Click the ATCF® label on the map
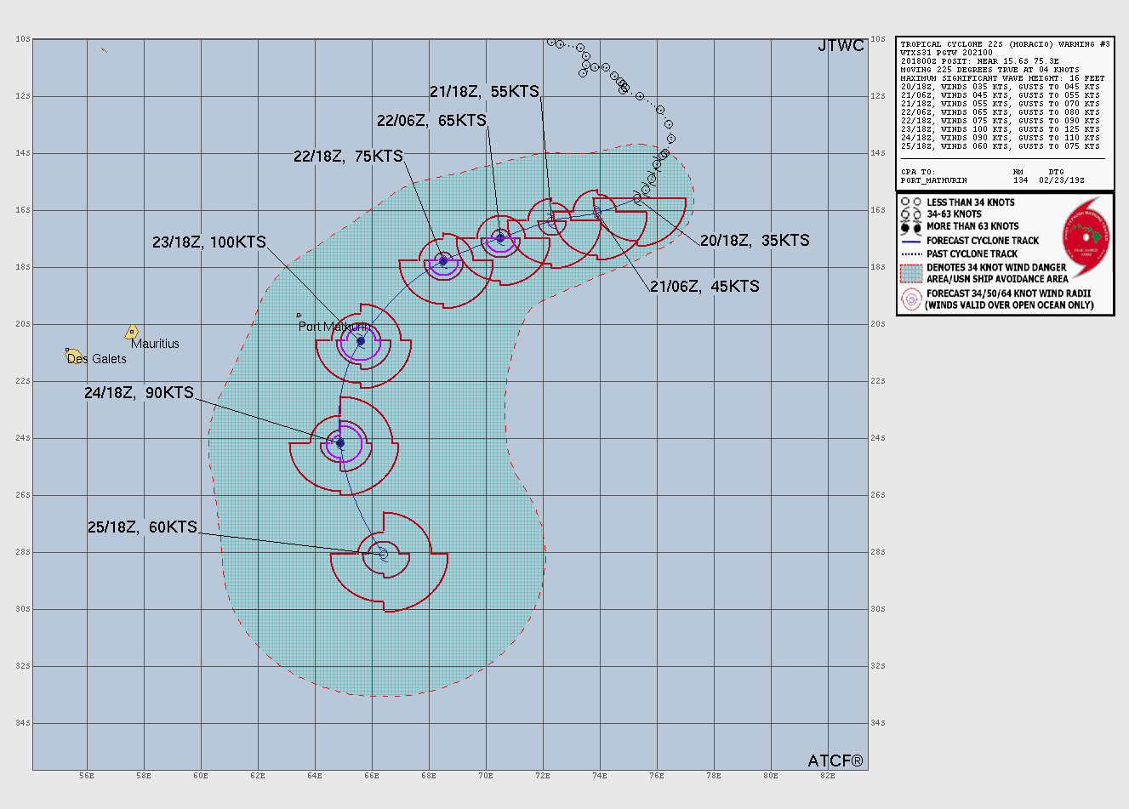 point(835,761)
